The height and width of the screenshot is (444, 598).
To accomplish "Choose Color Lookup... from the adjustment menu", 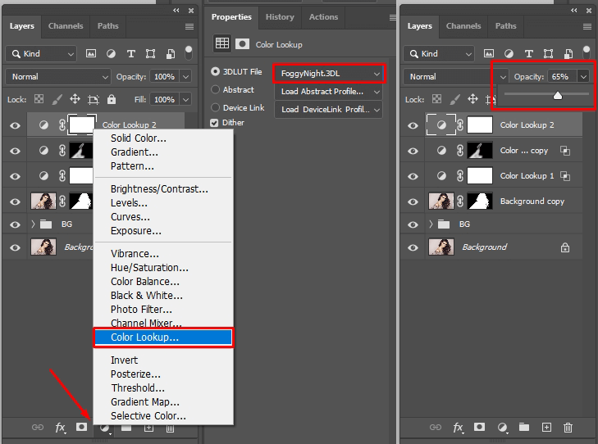I will pos(144,338).
